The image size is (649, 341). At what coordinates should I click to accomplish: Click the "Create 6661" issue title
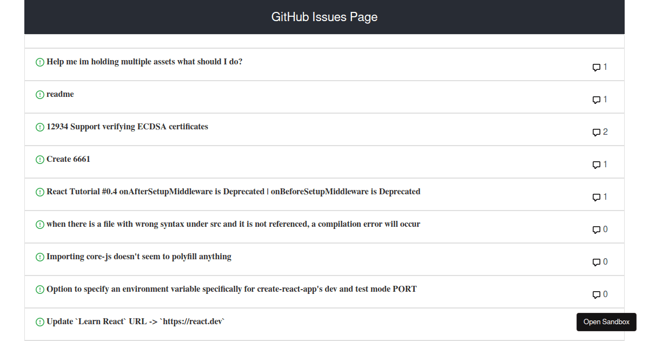69,159
